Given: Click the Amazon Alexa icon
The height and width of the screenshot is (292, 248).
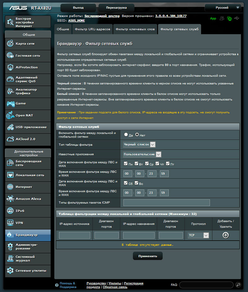Looking at the screenshot, I should (x=10, y=199).
